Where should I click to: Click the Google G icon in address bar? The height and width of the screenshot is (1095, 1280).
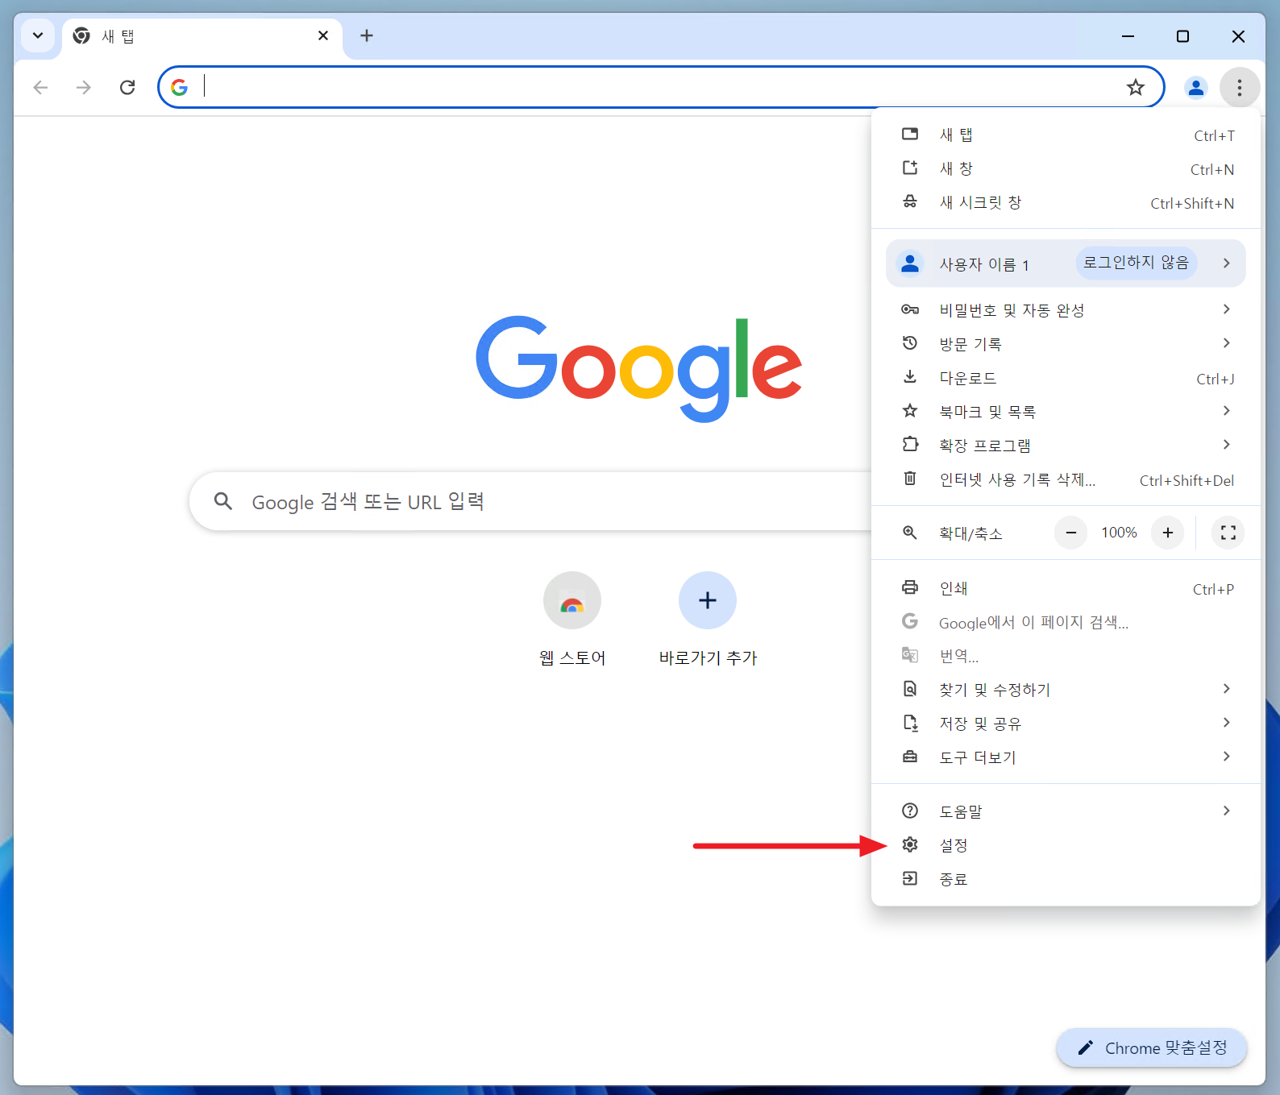tap(180, 87)
